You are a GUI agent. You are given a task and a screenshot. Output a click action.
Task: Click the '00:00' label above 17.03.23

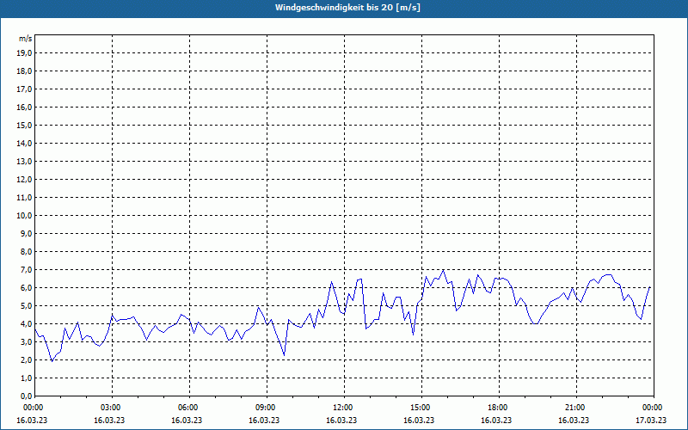654,408
